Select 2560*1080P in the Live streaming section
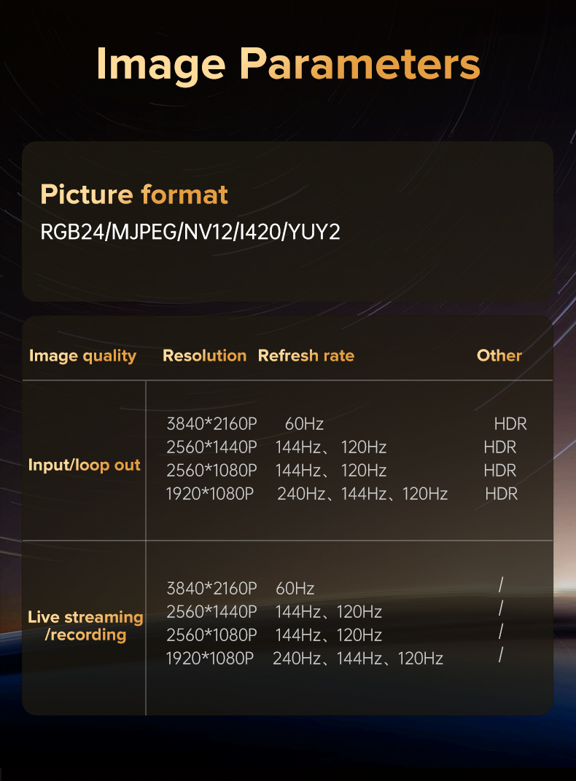This screenshot has height=781, width=576. point(211,635)
